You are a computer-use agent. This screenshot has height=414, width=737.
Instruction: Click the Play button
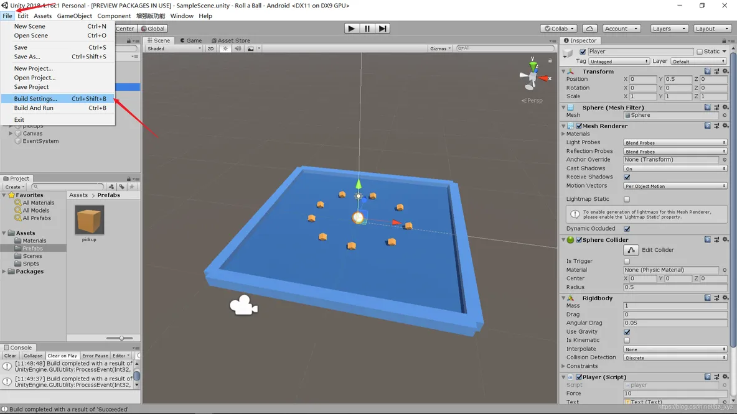coord(351,29)
